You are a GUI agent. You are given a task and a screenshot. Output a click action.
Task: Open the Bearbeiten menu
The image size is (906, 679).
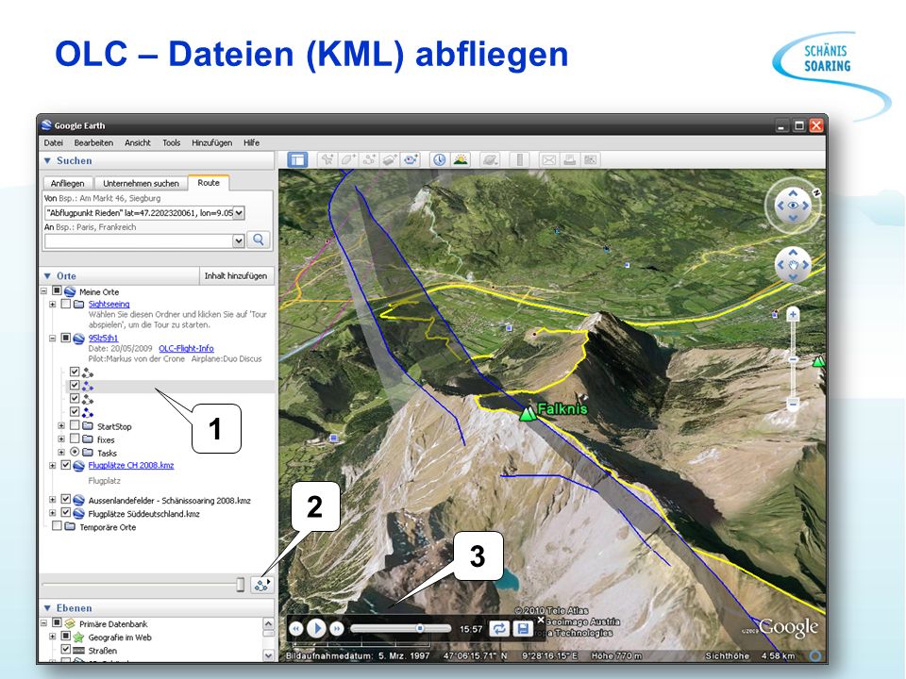[93, 142]
